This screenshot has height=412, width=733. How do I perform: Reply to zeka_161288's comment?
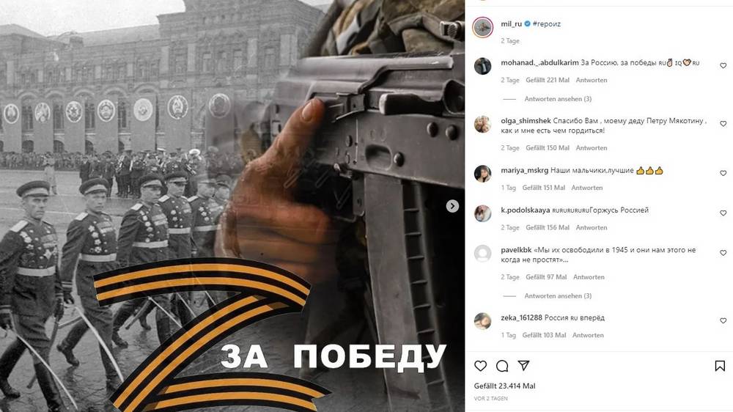tap(588, 335)
